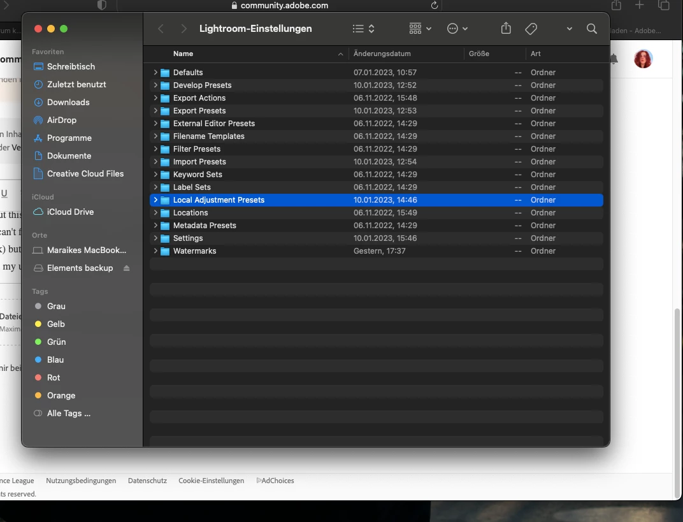
Task: Open Dokumente in the sidebar
Action: (69, 156)
